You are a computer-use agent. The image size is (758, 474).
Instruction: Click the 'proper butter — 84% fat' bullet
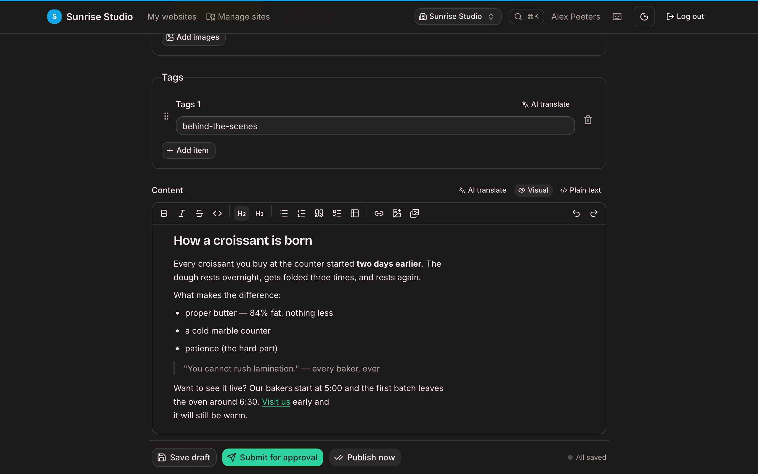tap(259, 313)
